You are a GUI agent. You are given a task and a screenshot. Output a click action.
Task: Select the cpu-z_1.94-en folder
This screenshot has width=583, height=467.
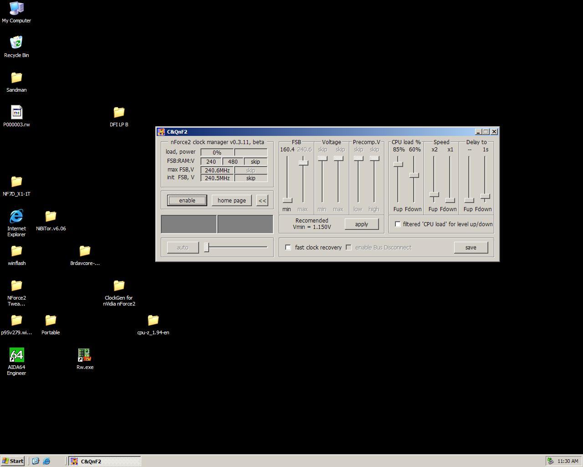153,324
